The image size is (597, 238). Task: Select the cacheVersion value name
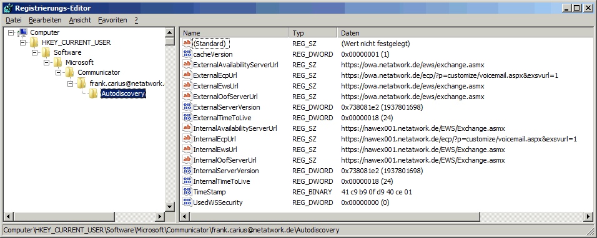(x=213, y=54)
